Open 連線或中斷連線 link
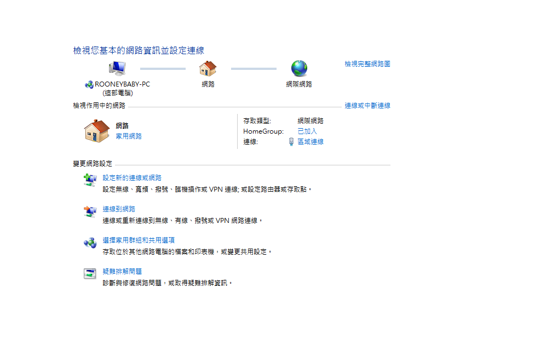Viewport: 552px width, 345px height. (367, 106)
